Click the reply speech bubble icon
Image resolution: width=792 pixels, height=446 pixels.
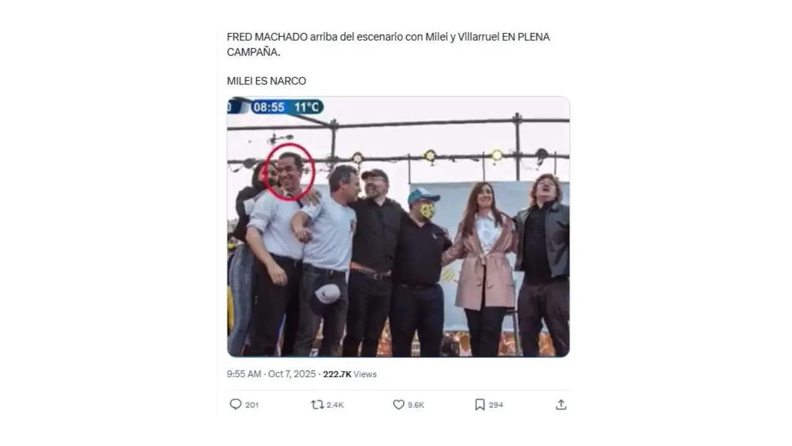pyautogui.click(x=235, y=404)
